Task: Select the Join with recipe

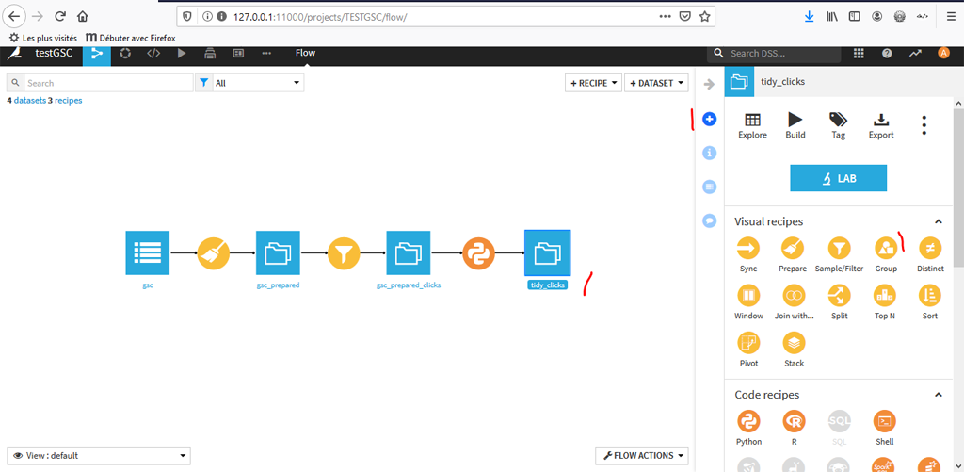Action: tap(793, 296)
